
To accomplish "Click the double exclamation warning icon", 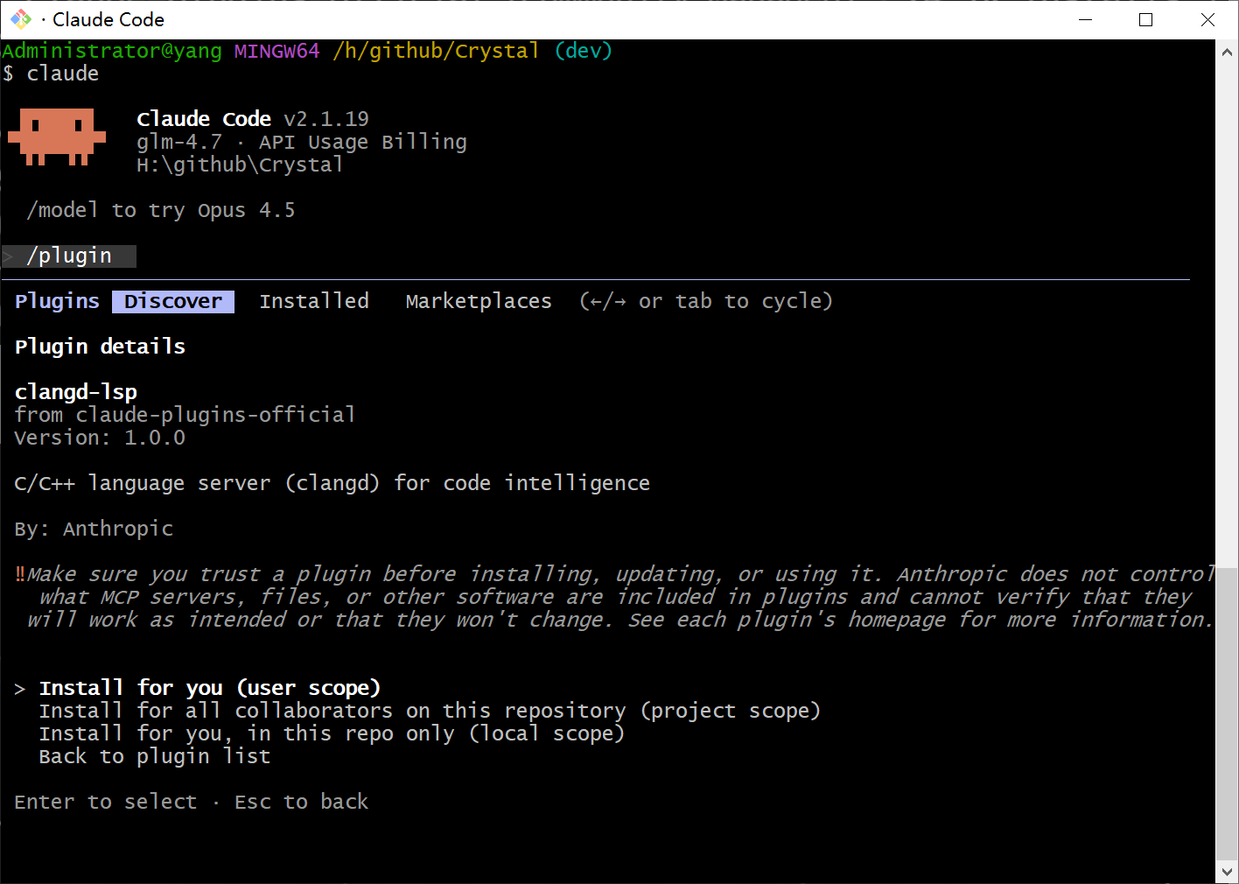I will click(20, 574).
